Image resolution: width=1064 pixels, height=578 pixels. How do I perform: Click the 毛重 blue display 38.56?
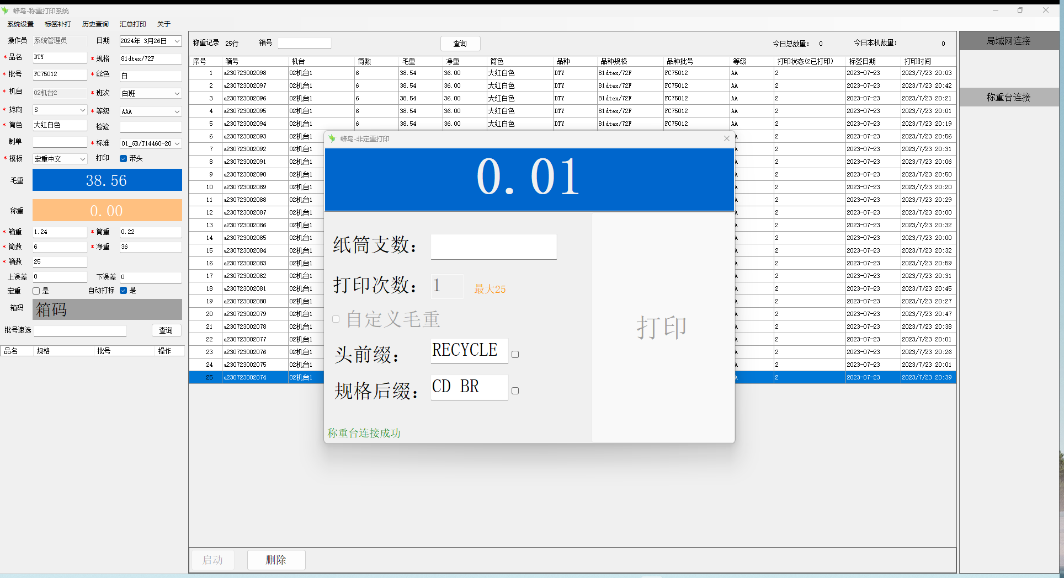pyautogui.click(x=107, y=180)
